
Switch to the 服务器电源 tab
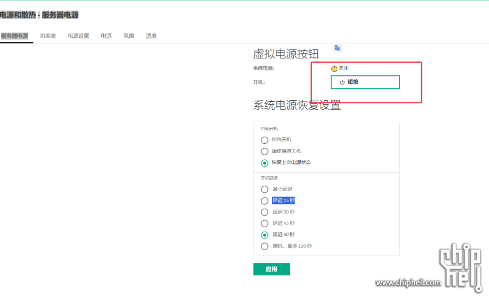[x=14, y=36]
